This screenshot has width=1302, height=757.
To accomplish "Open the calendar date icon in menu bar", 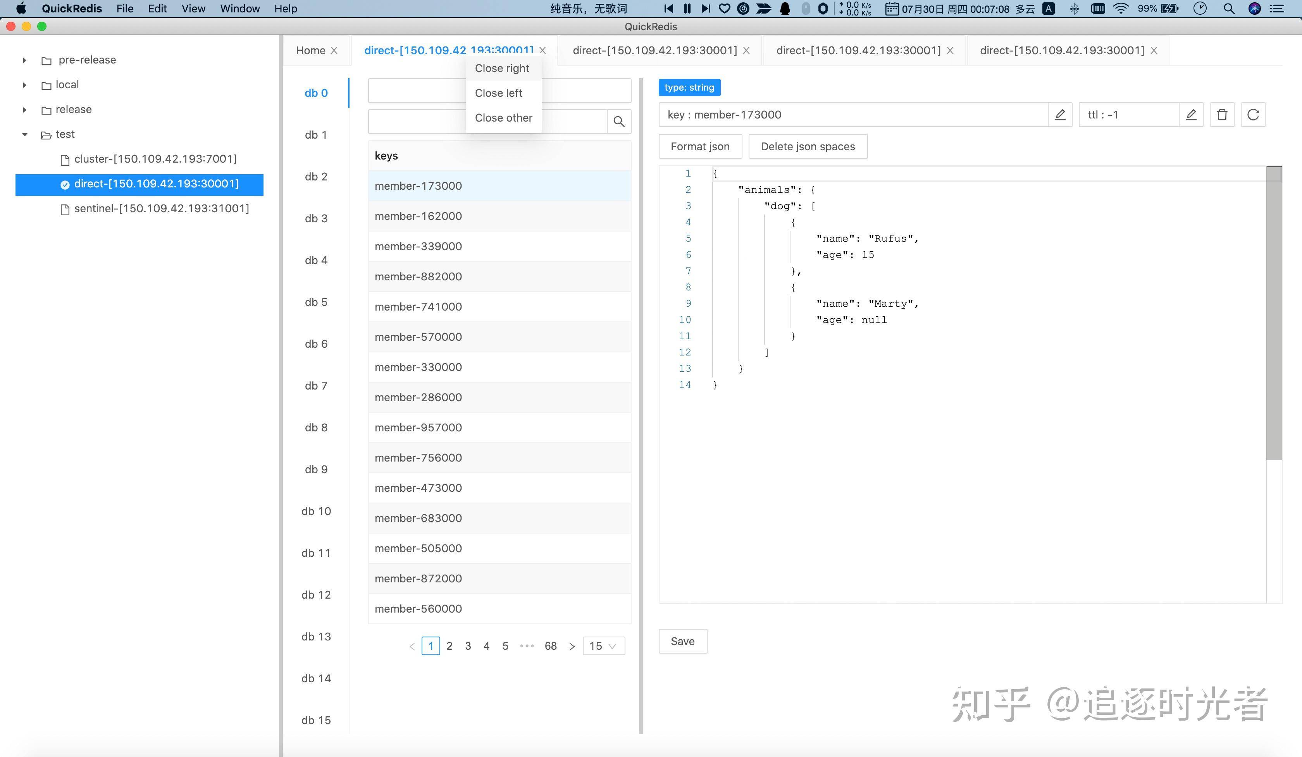I will point(892,9).
